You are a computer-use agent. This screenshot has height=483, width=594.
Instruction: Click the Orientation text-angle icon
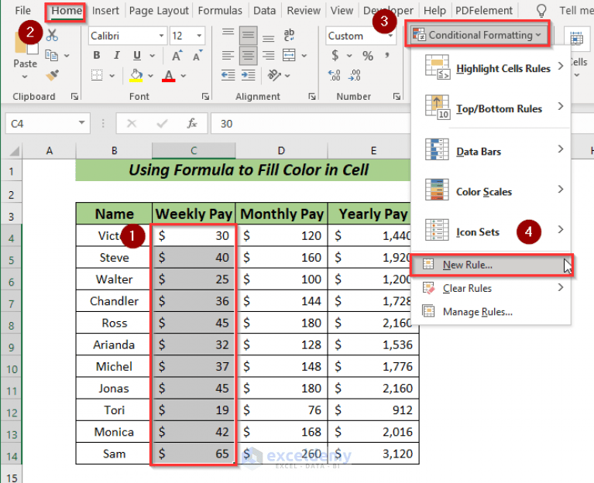tap(274, 75)
